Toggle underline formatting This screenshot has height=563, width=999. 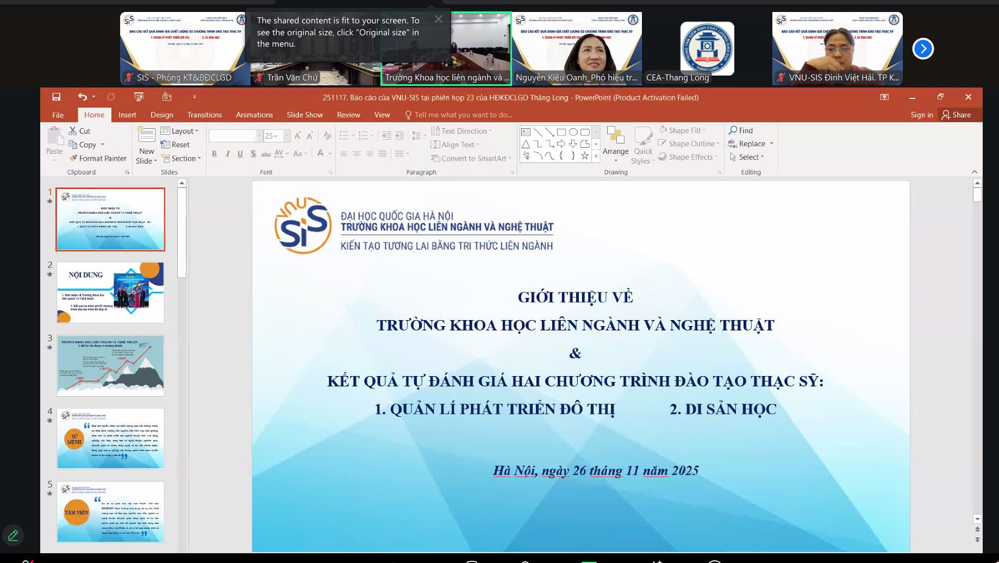click(240, 154)
